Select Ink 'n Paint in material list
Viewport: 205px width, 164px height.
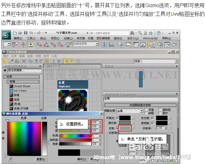point(20,91)
